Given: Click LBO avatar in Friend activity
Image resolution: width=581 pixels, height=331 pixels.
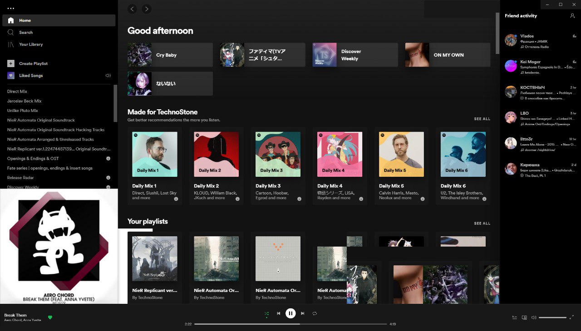Looking at the screenshot, I should [511, 117].
